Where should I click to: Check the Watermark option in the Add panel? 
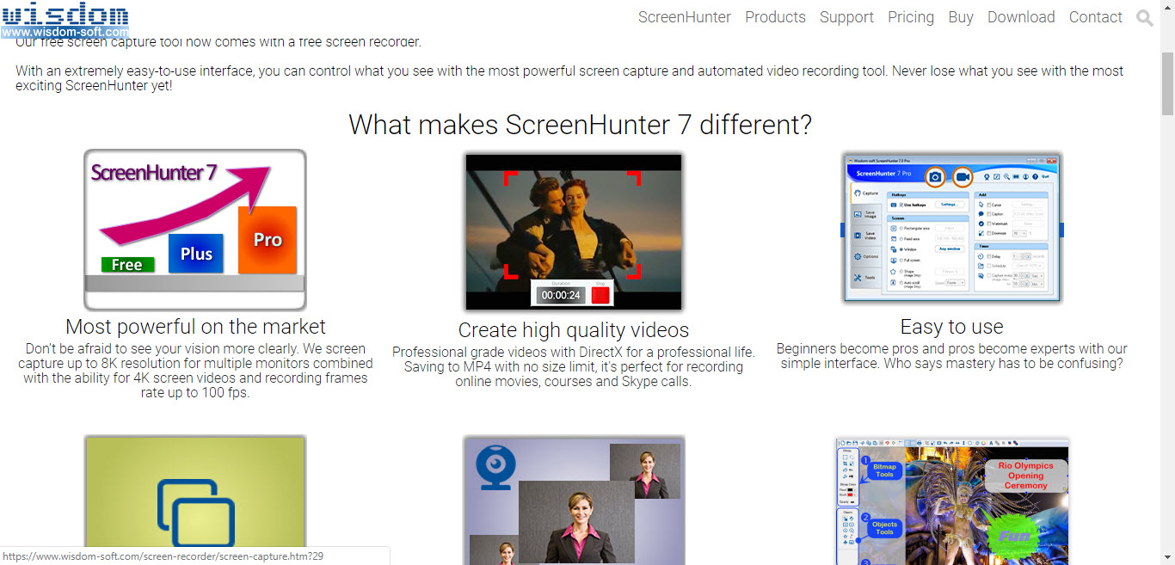click(x=988, y=223)
